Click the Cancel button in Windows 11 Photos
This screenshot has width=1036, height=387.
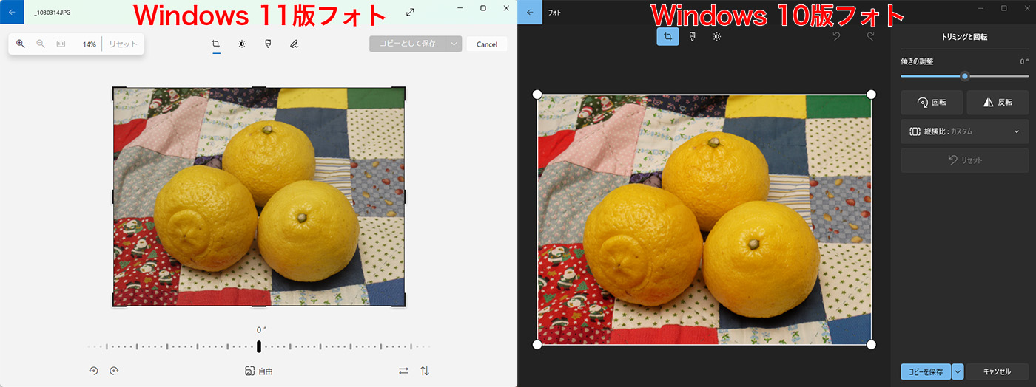(487, 44)
